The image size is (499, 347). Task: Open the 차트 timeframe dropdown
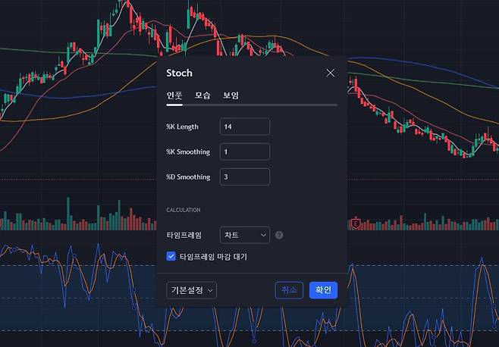coord(244,236)
